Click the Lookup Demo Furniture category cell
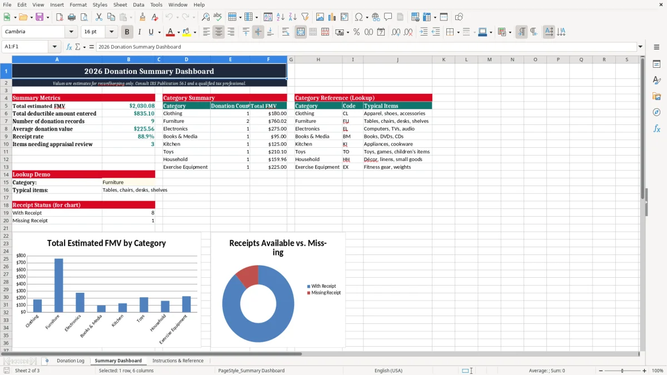The width and height of the screenshot is (667, 375). point(128,182)
